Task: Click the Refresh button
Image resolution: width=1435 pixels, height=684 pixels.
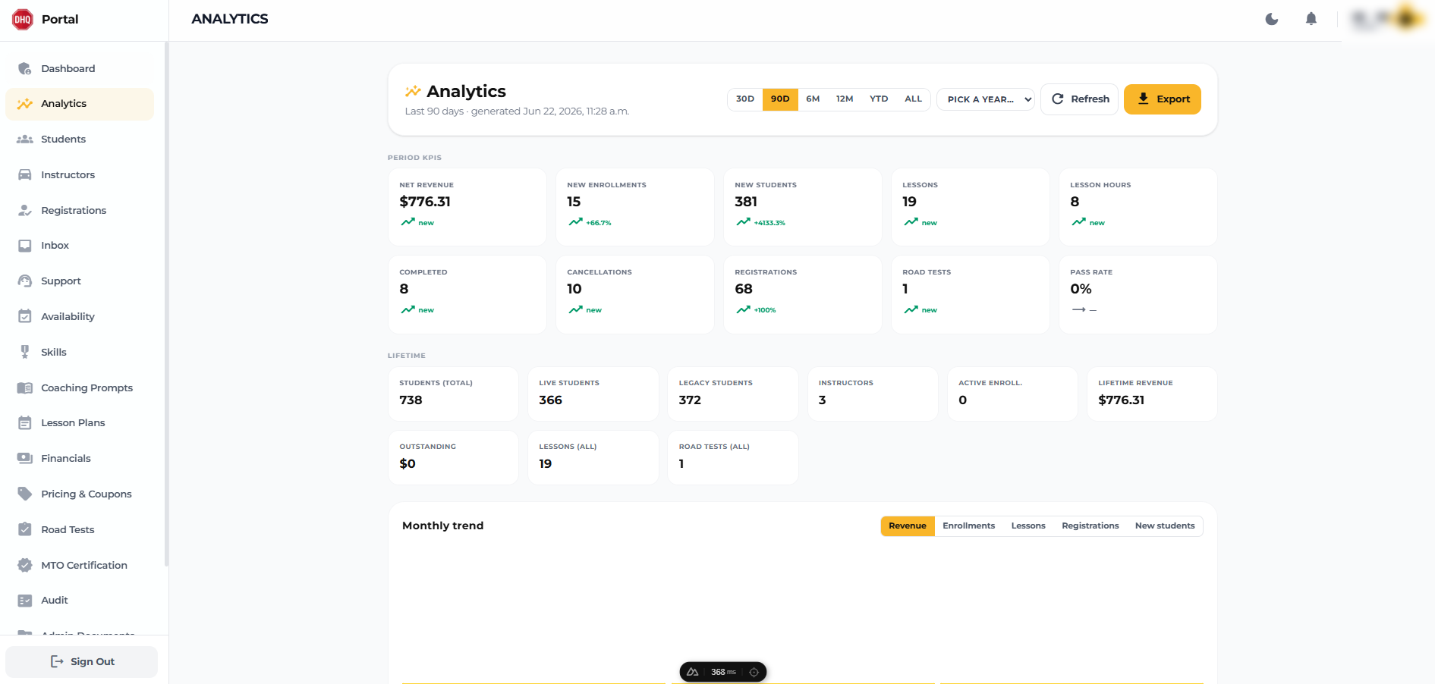Action: [1079, 99]
